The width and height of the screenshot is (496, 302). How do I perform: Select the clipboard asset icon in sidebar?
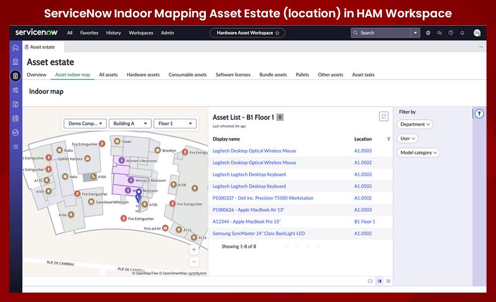pos(15,75)
